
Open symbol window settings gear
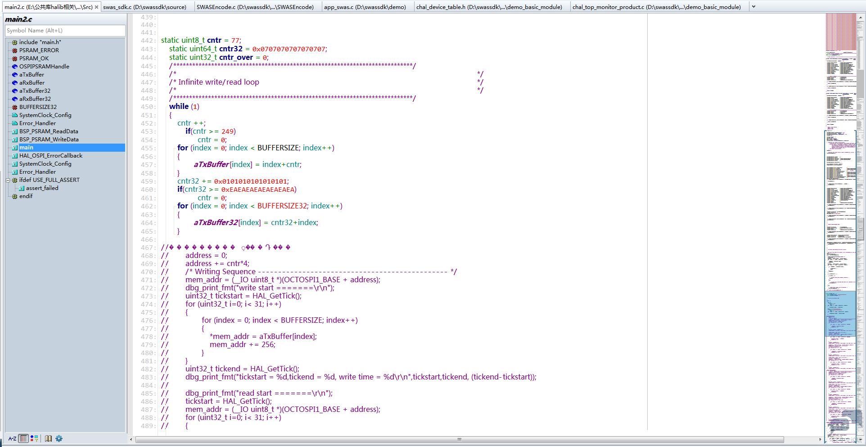click(59, 438)
